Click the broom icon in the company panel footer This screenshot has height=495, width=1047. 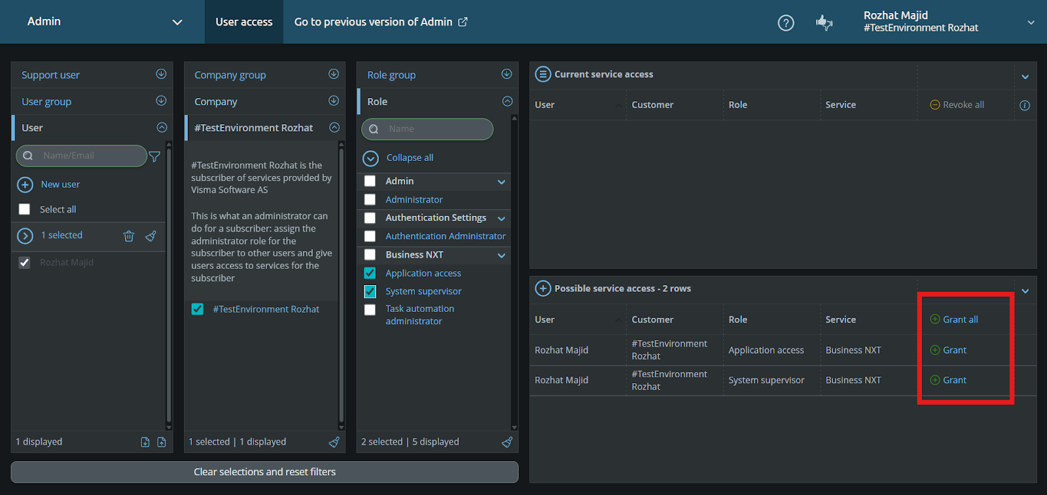click(334, 442)
